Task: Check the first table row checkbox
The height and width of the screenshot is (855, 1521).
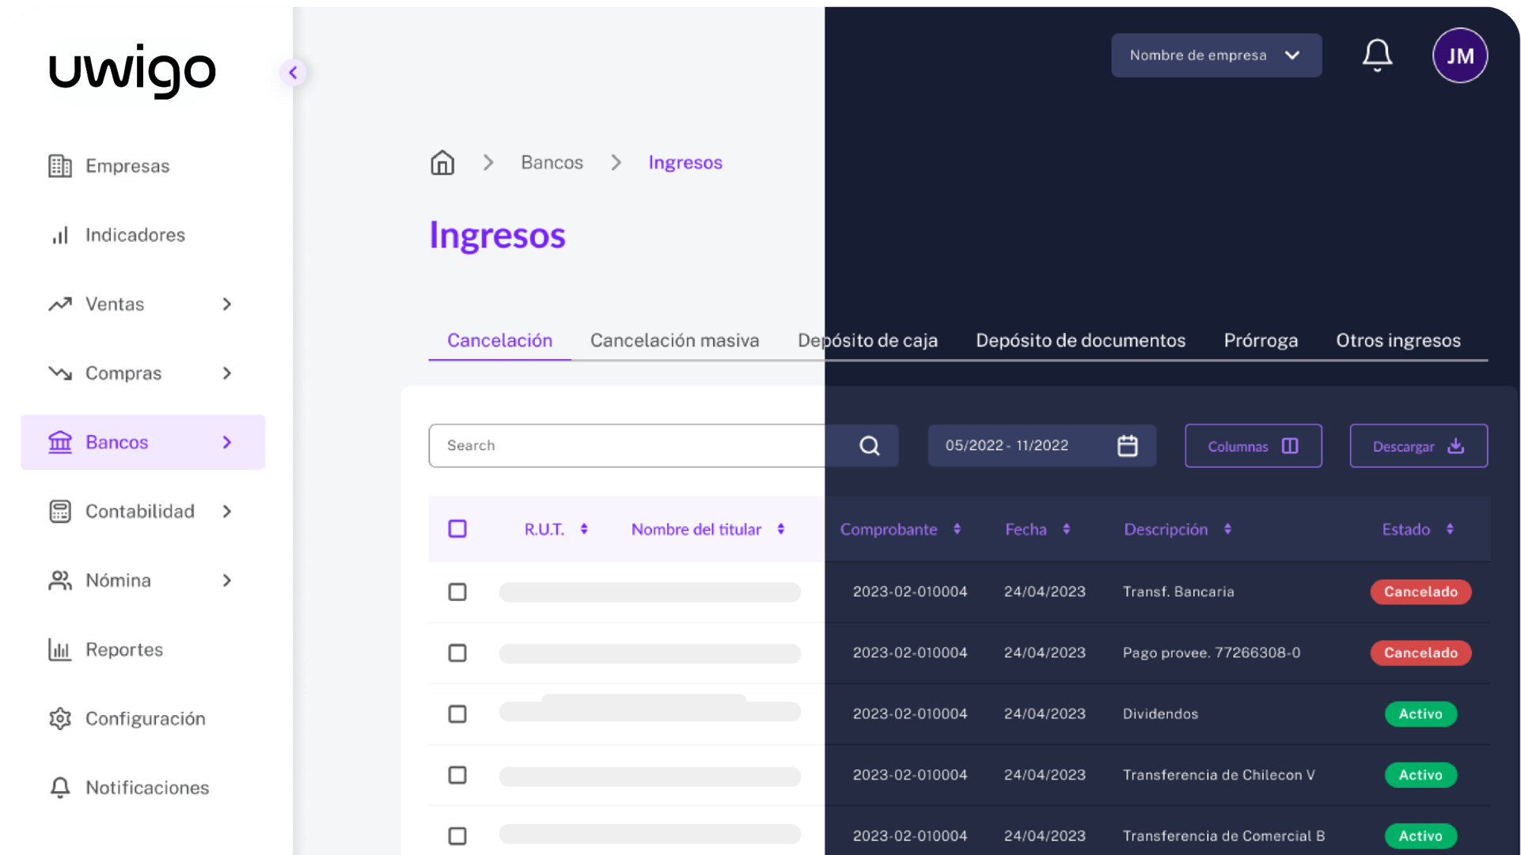Action: [x=457, y=592]
